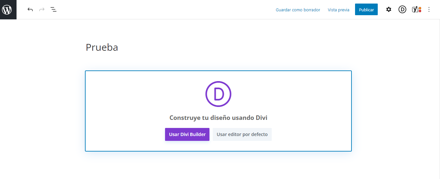
Task: Click Usar Divi Builder
Action: coord(187,134)
